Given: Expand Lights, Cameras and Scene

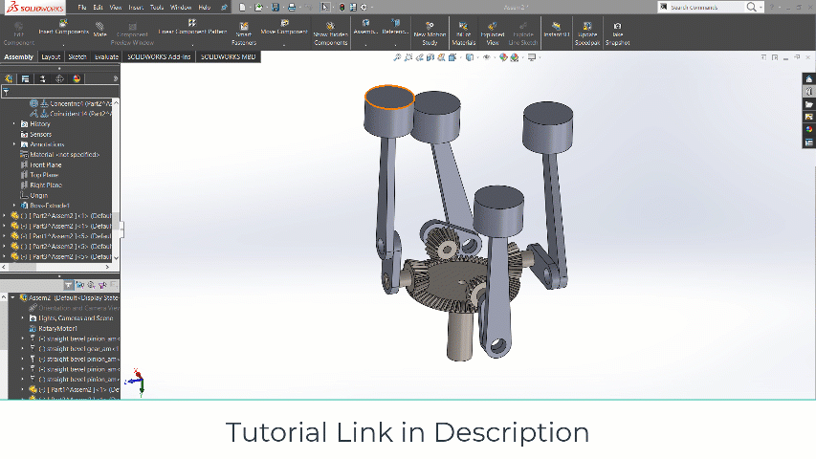Looking at the screenshot, I should click(22, 318).
